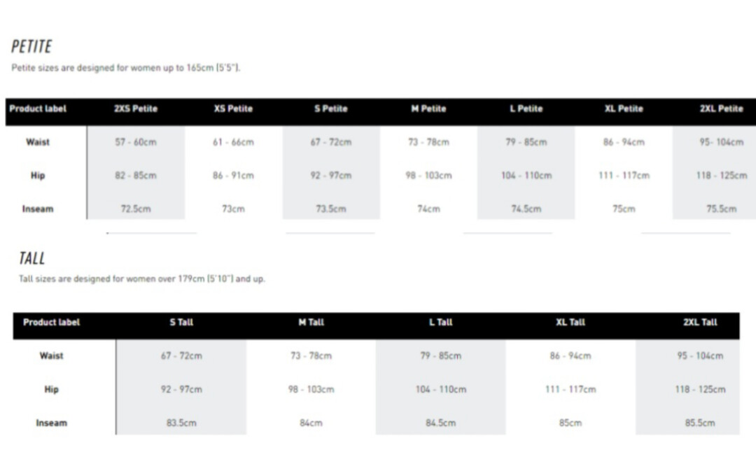Select the 2XS Petite column header
This screenshot has height=457, width=756.
pyautogui.click(x=136, y=109)
